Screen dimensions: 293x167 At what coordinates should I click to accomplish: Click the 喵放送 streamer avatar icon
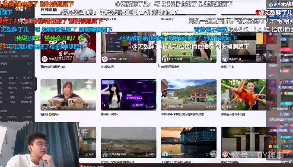(44, 107)
